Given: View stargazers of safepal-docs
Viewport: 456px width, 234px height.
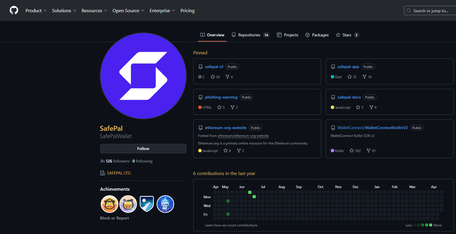Looking at the screenshot, I should point(360,107).
